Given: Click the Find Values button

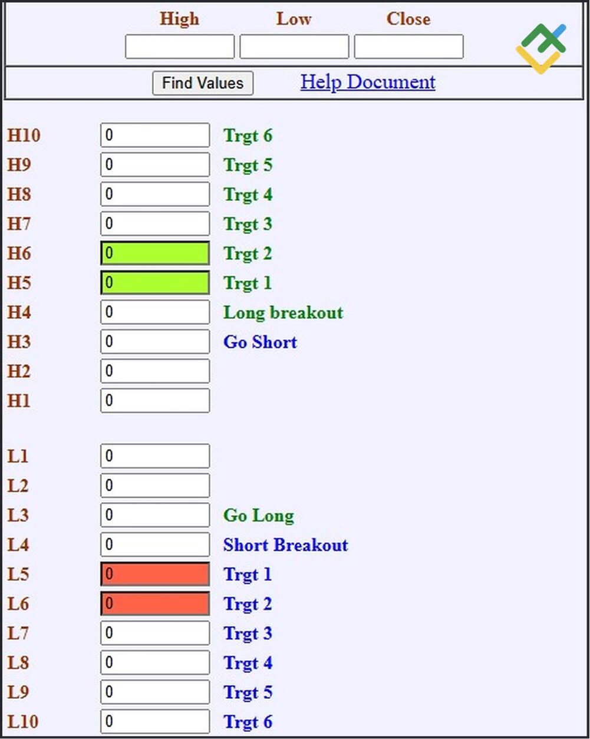Looking at the screenshot, I should [203, 83].
